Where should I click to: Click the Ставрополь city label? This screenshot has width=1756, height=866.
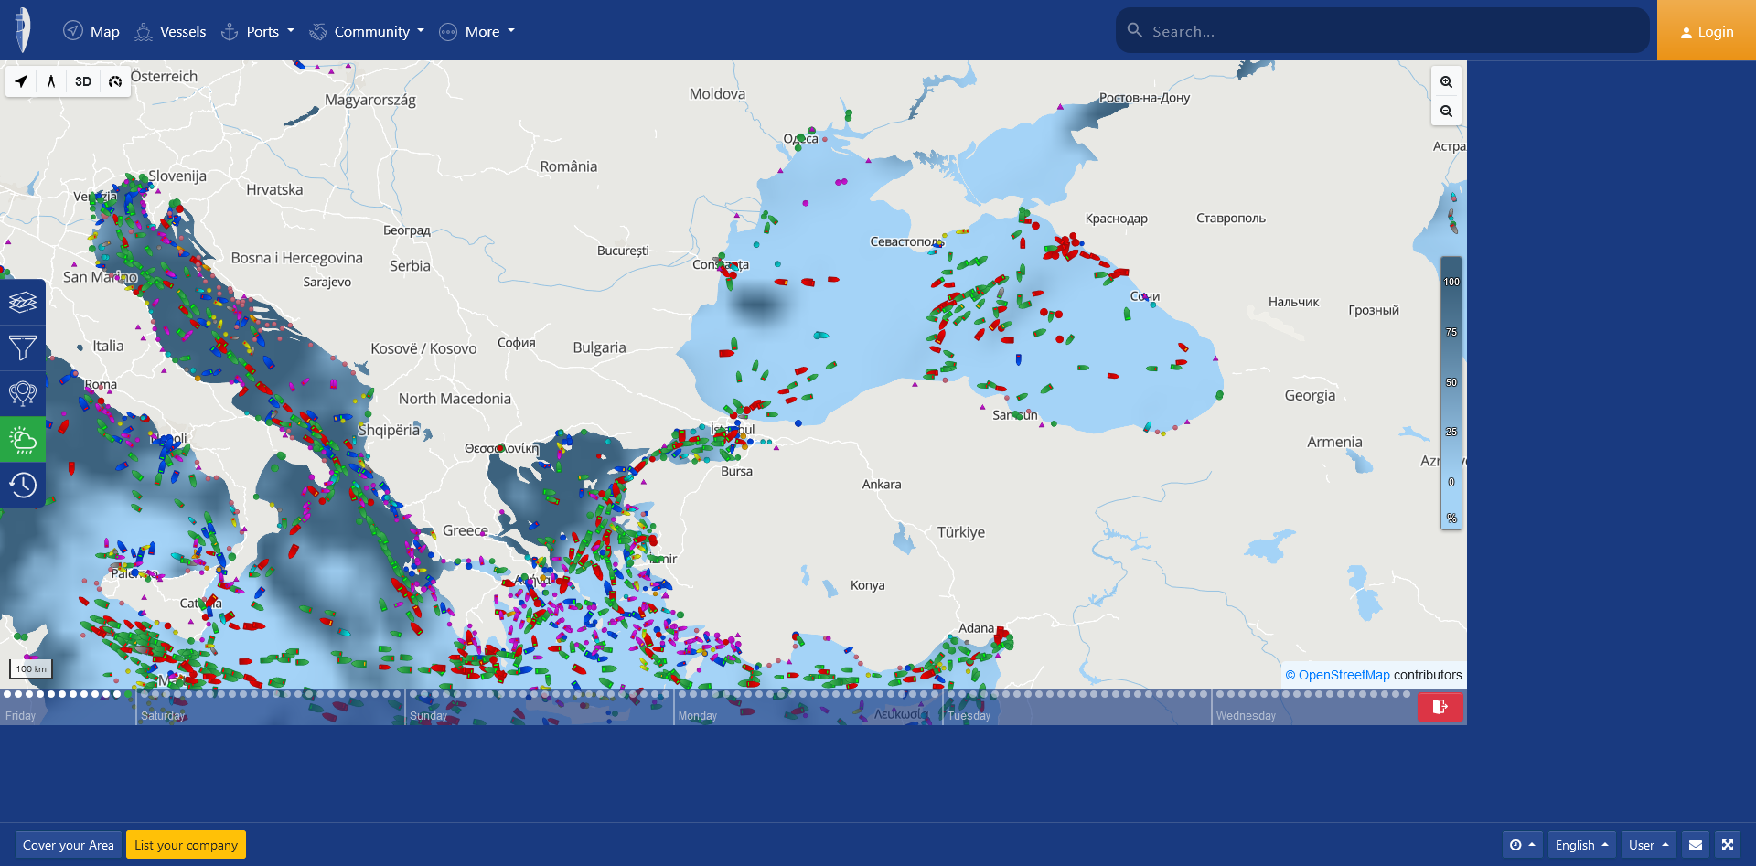click(x=1231, y=218)
